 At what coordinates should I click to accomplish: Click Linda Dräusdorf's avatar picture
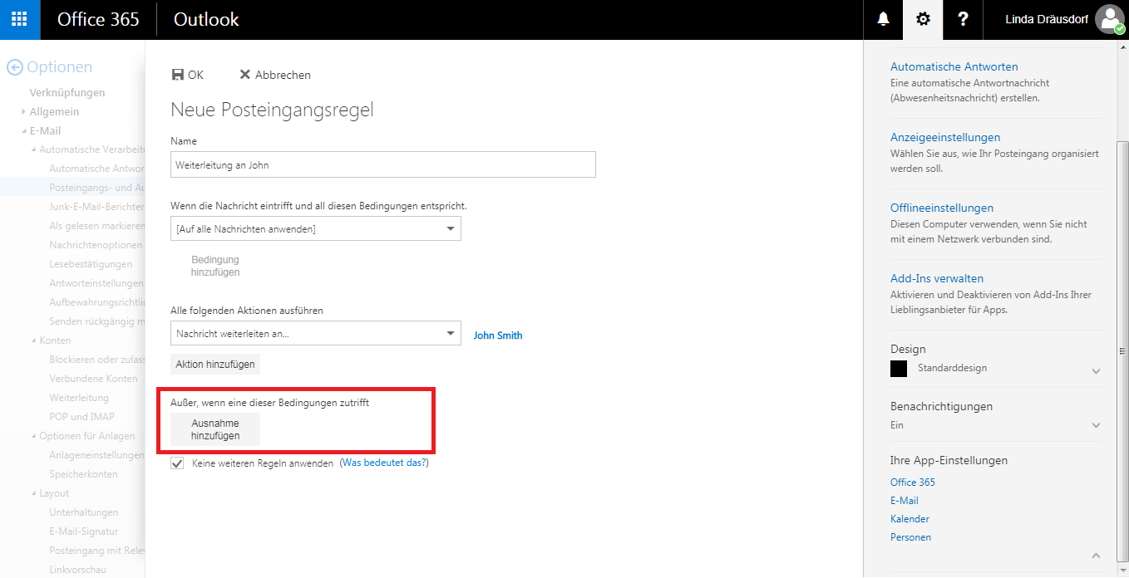tap(1110, 18)
